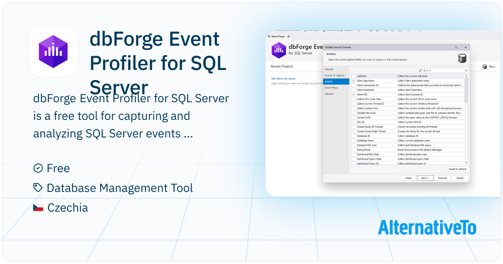
Task: Click the checkmark icon beside Free
Action: 38,168
